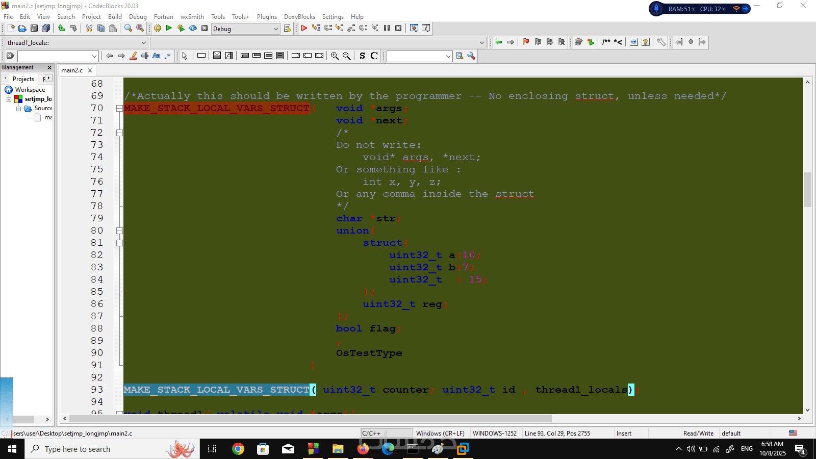This screenshot has height=459, width=816.
Task: Close the main2.c tab
Action: point(90,70)
